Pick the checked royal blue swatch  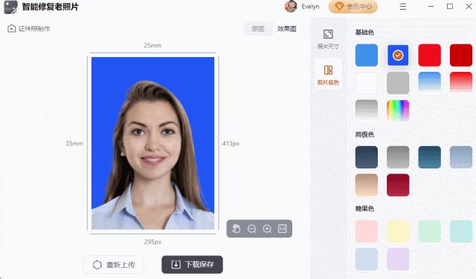398,55
